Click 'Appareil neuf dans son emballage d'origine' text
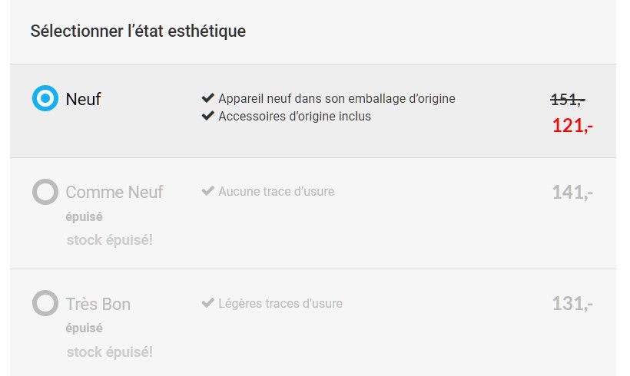Screen dimensions: 630x376 pos(337,98)
